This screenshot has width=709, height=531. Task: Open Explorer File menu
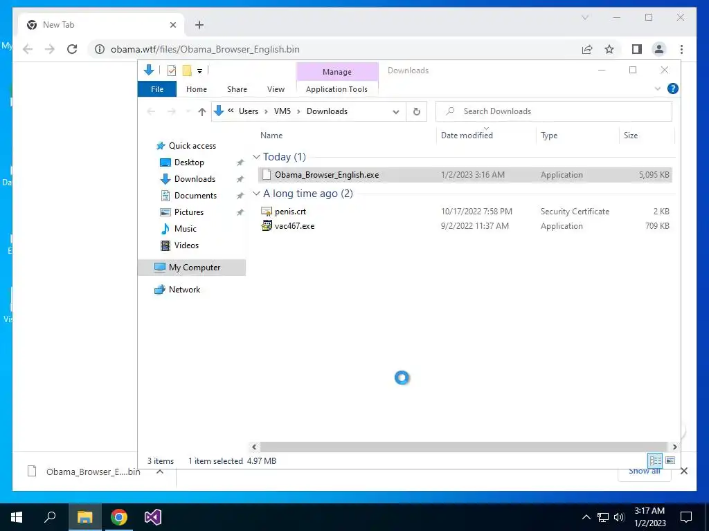157,89
